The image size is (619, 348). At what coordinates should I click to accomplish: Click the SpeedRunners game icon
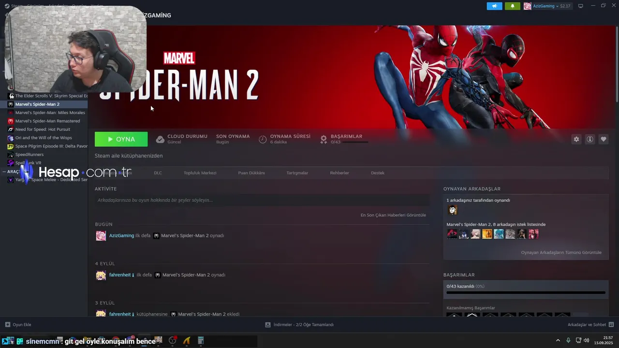(11, 155)
